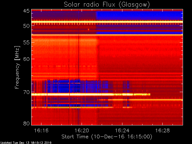Click the 16:16 time tick label

[x=41, y=131]
